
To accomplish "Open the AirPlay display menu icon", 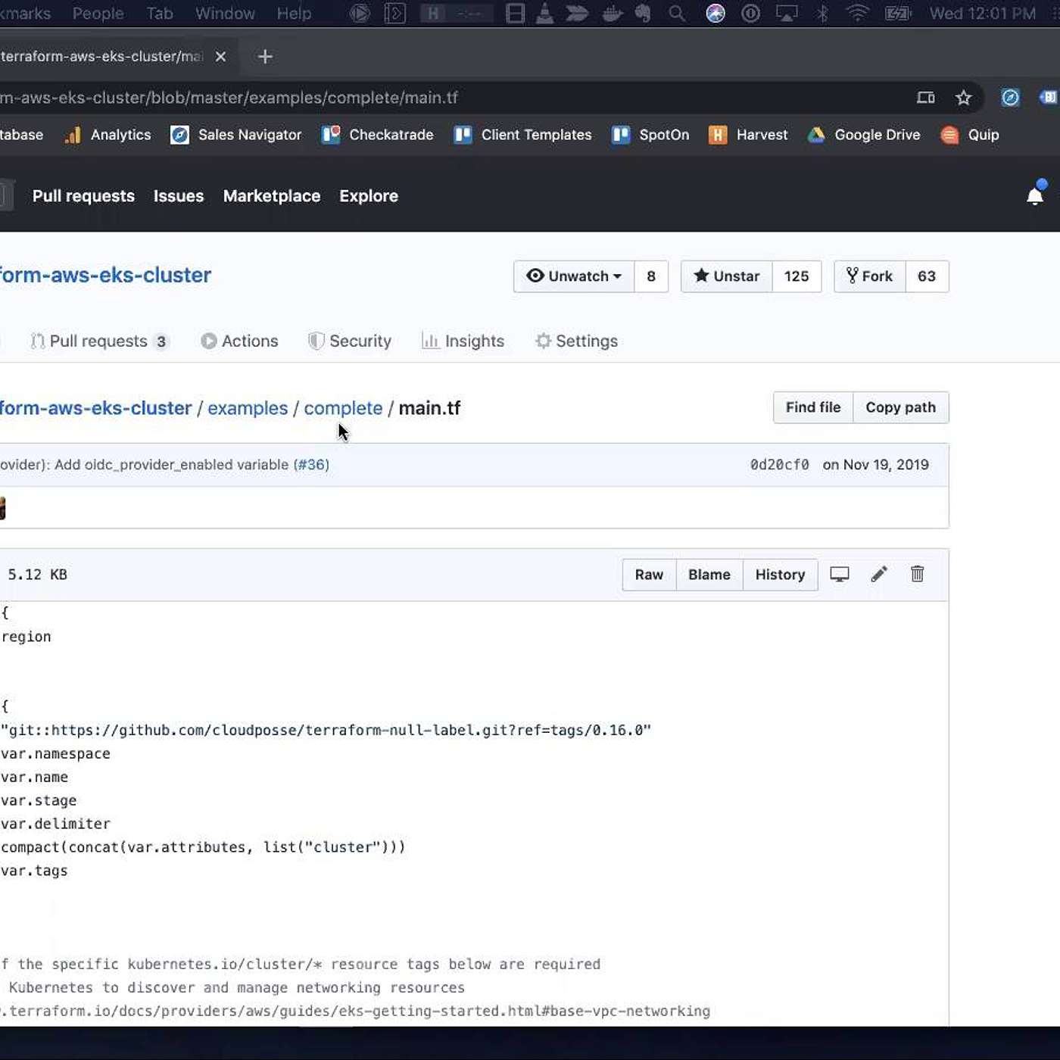I will [x=787, y=14].
